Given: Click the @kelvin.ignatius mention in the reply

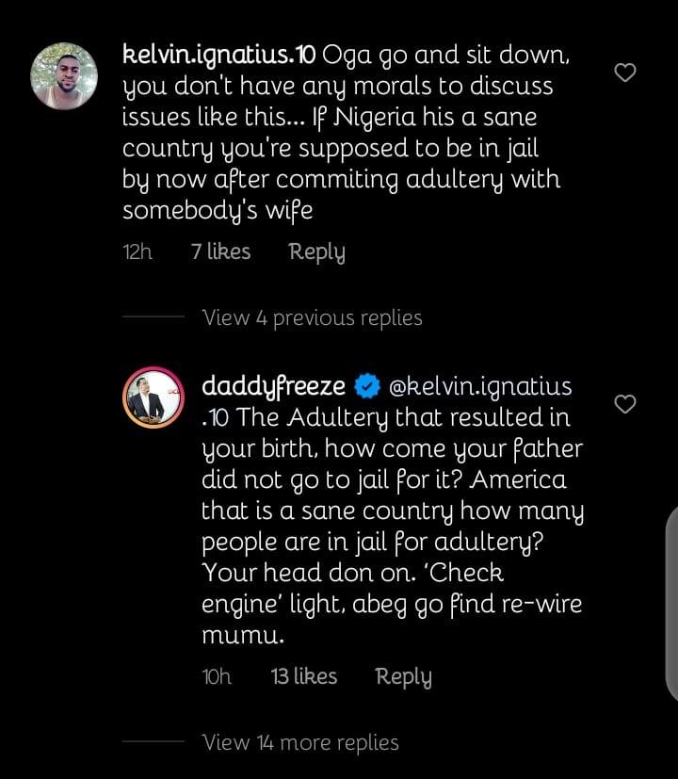Looking at the screenshot, I should click(x=479, y=386).
